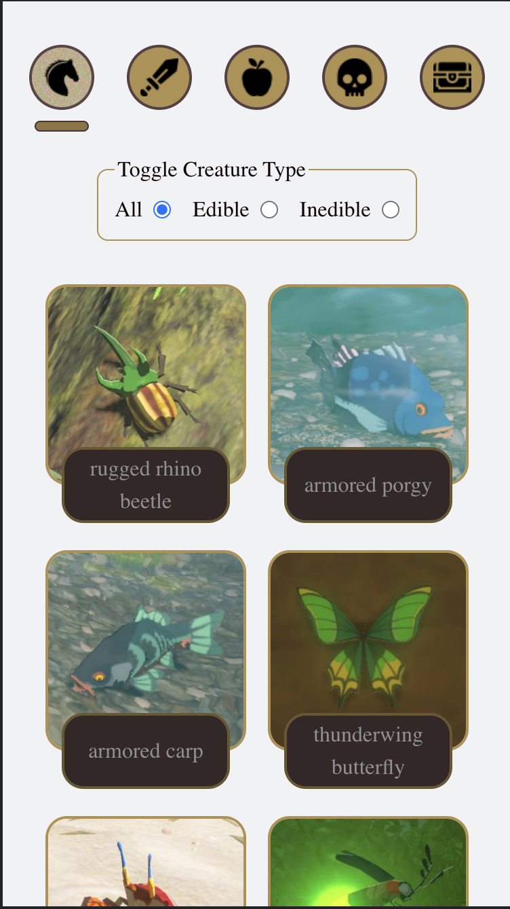Open the horse creatures category icon
The image size is (510, 909).
pyautogui.click(x=62, y=77)
